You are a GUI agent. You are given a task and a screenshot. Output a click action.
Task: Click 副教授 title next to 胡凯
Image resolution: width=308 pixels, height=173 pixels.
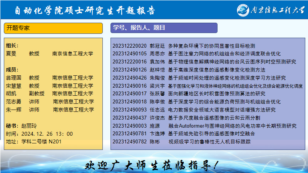37,93
